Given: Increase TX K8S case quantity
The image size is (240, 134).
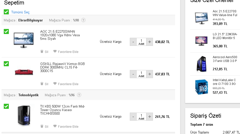Looking at the screenshot, I should coord(149,117).
